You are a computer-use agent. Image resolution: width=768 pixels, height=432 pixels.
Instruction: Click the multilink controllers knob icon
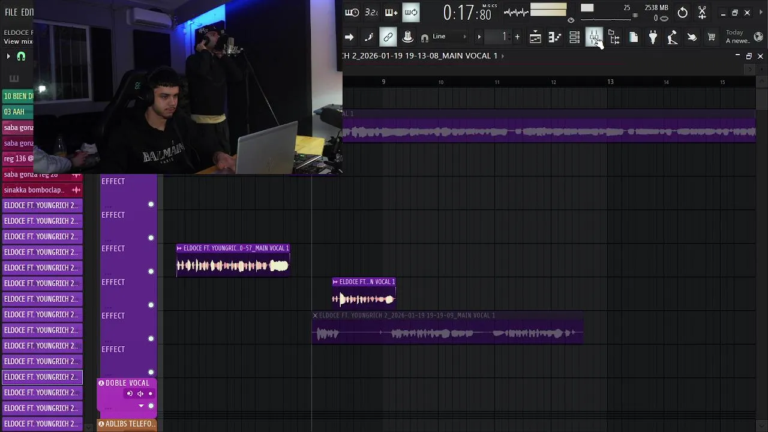pyautogui.click(x=407, y=37)
